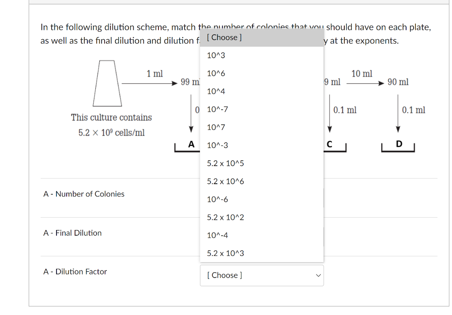Click plate D on the diagram

coord(399,144)
